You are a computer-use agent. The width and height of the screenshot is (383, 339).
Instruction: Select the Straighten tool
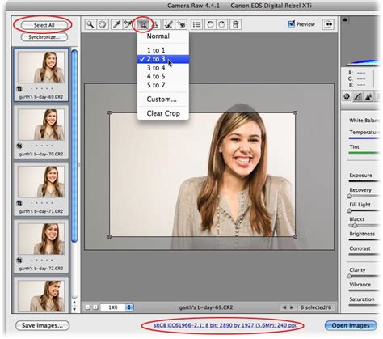(x=155, y=24)
